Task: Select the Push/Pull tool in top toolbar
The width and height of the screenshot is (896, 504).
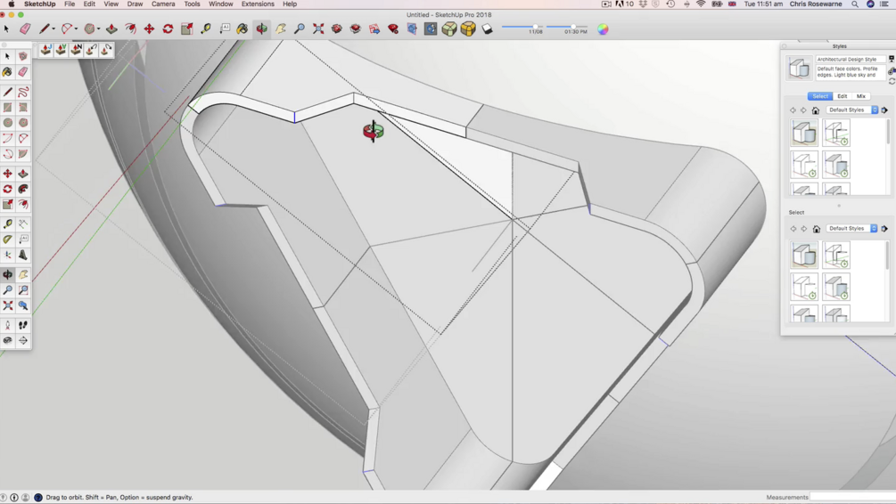Action: pyautogui.click(x=111, y=28)
